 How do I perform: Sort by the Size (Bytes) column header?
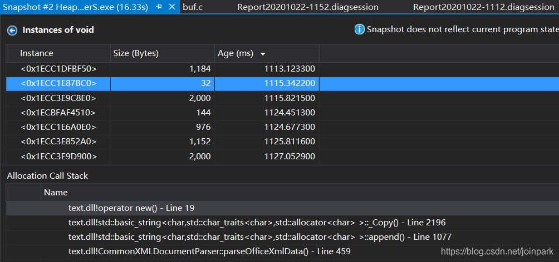tap(162, 53)
